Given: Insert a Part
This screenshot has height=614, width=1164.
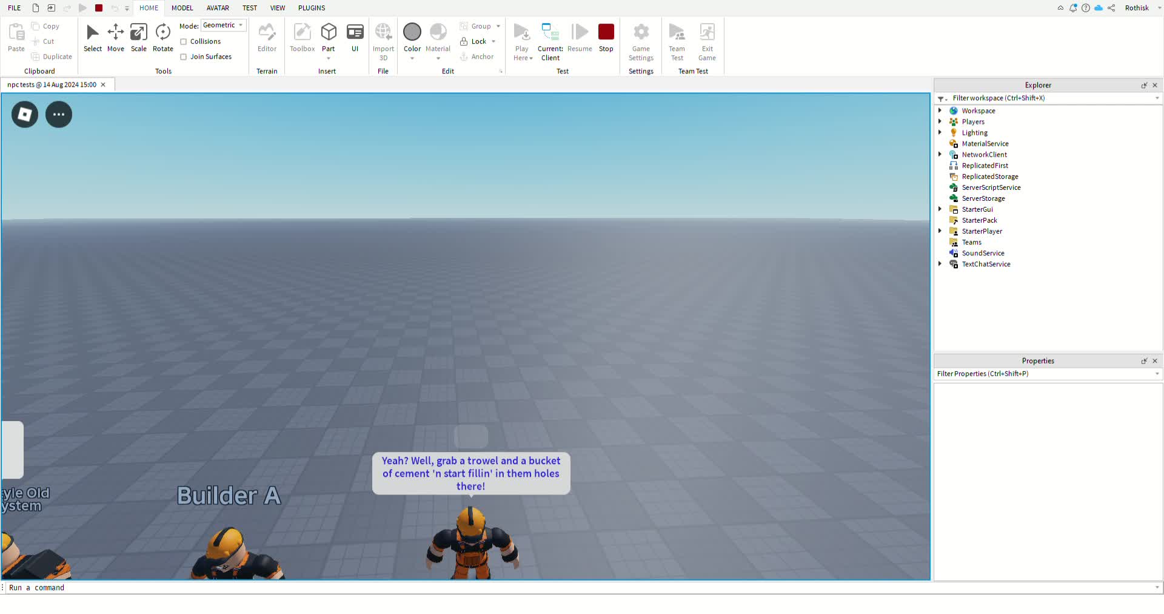Looking at the screenshot, I should tap(329, 33).
